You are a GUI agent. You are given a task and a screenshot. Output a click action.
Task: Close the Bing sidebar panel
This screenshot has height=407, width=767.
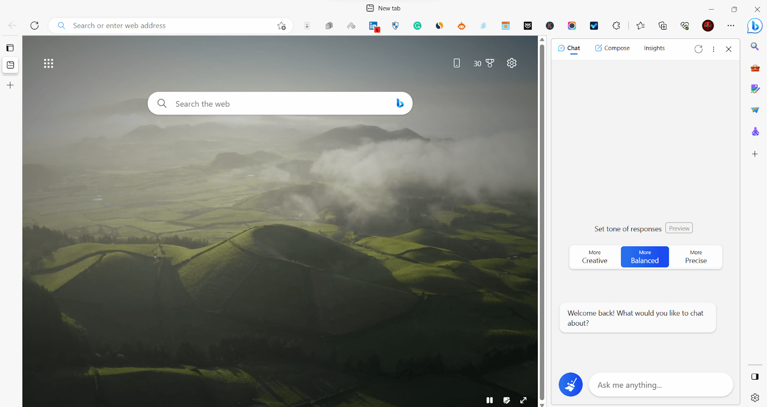729,49
